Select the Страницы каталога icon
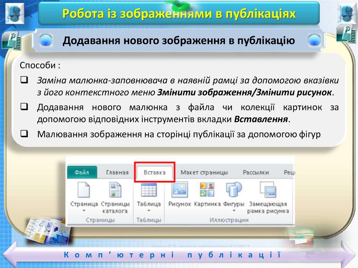The width and height of the screenshot is (358, 268). (x=115, y=190)
